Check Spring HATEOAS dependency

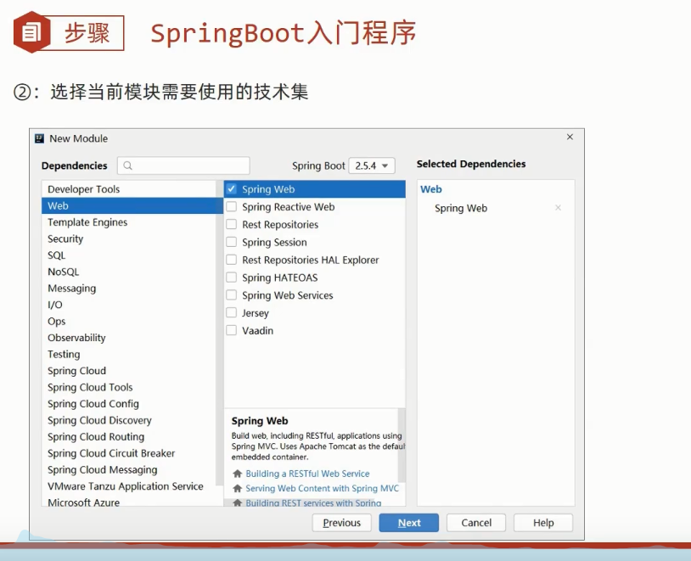232,278
